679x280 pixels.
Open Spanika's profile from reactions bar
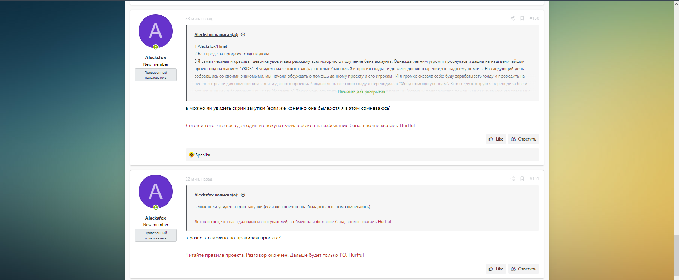203,155
